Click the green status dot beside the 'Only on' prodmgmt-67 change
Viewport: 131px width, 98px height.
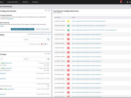click(5, 89)
